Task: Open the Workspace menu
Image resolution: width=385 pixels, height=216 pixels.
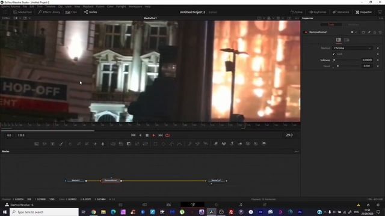Action: (x=135, y=7)
